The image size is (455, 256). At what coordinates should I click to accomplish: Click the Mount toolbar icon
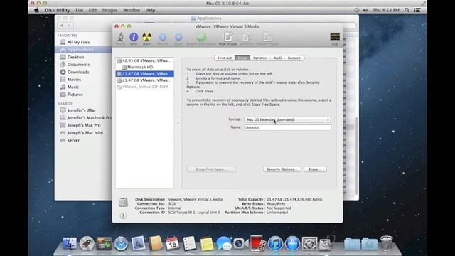163,38
